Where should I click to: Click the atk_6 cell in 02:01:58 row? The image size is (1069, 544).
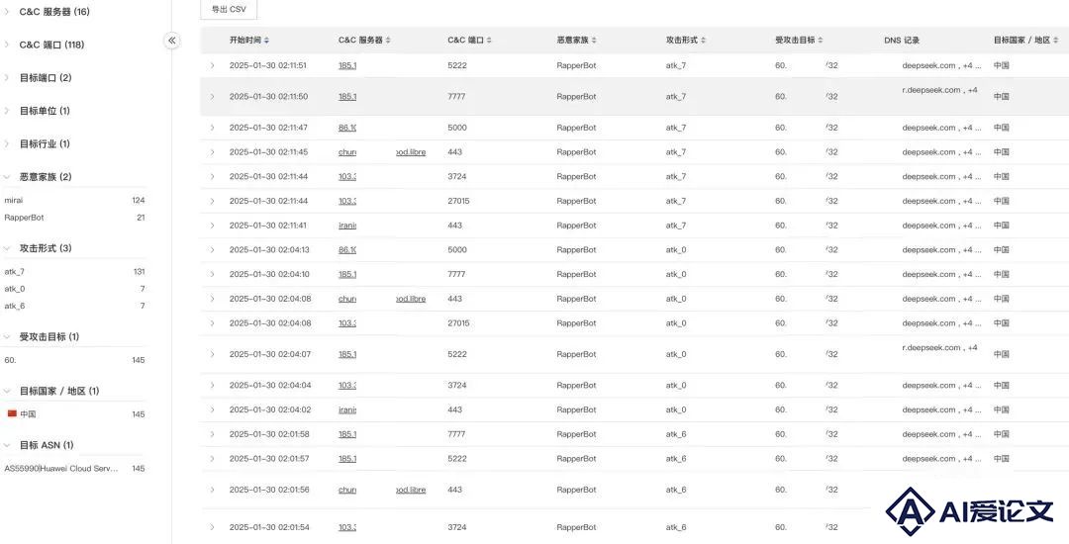[x=676, y=434]
